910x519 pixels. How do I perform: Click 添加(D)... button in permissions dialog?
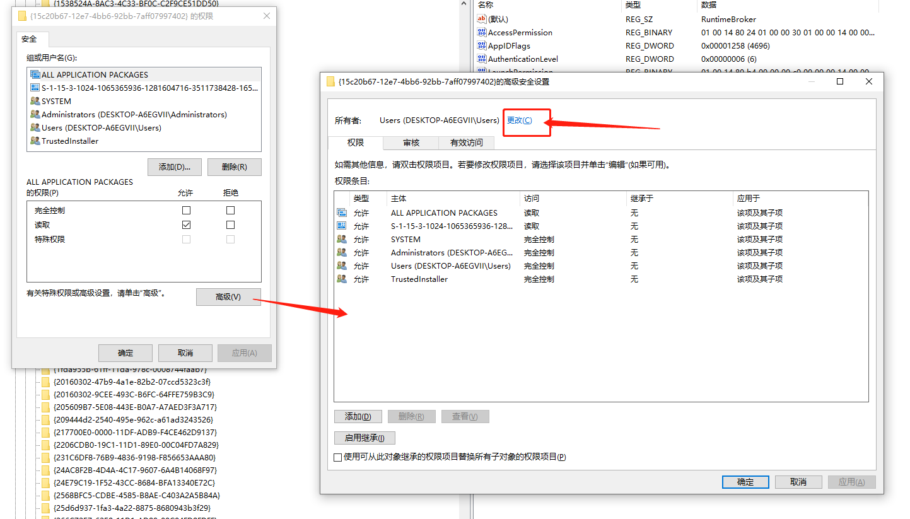tap(174, 167)
